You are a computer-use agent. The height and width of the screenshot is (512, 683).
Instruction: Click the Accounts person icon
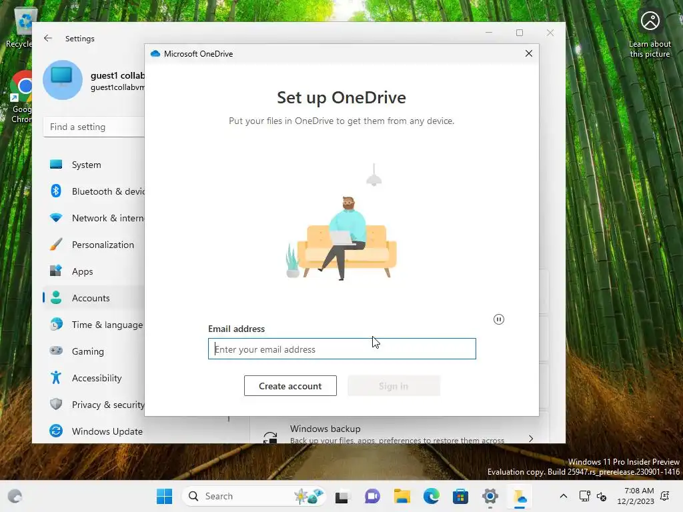click(56, 297)
